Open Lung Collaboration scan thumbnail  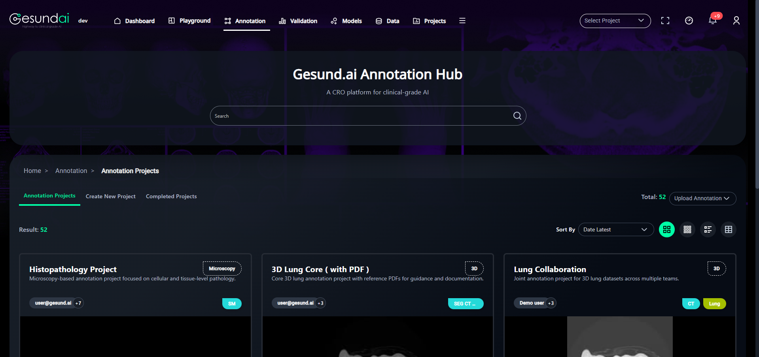(x=620, y=336)
